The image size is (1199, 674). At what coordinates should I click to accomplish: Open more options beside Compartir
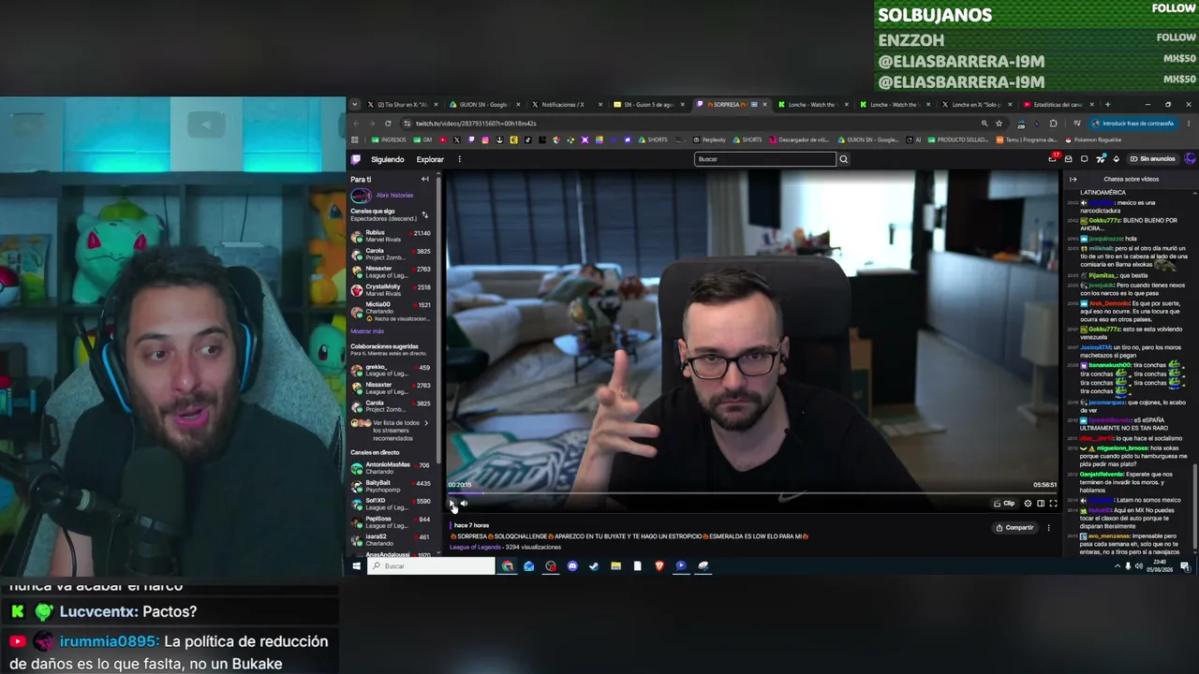coord(1048,528)
